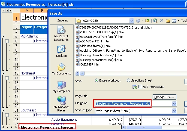
Task: Select column A header
Action: click(x=27, y=11)
